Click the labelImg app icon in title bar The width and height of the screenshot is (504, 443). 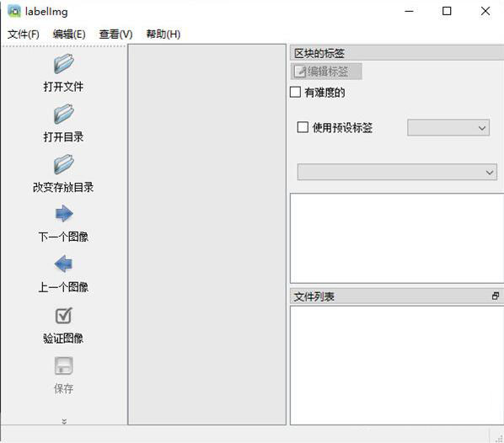pyautogui.click(x=13, y=11)
